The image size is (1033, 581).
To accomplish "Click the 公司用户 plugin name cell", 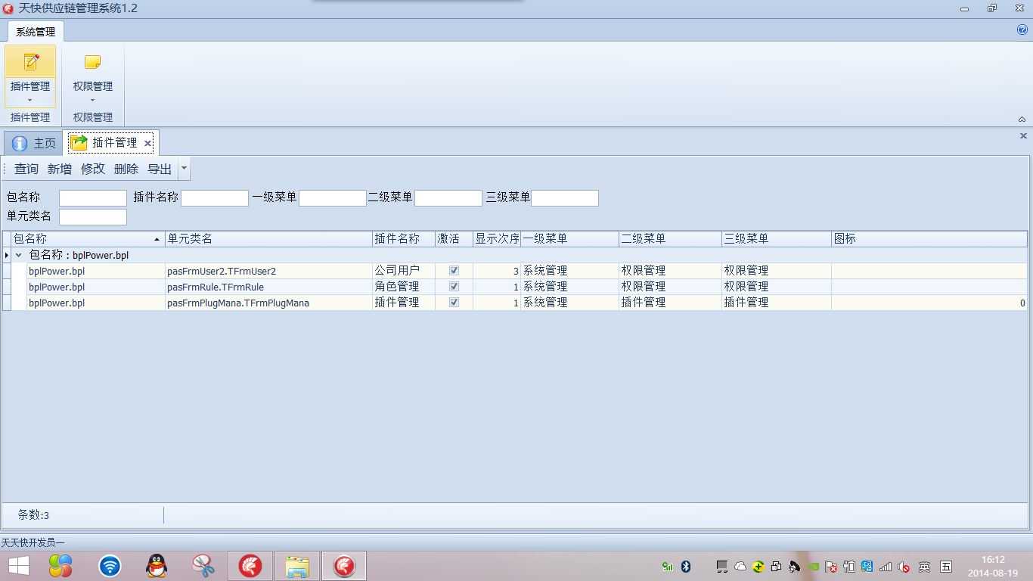I will [x=403, y=271].
